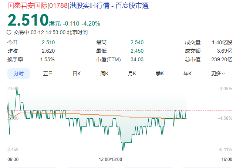243x168 pixels.
Task: Click the 市盈(TTM) value 34.03
Action: (x=137, y=59)
